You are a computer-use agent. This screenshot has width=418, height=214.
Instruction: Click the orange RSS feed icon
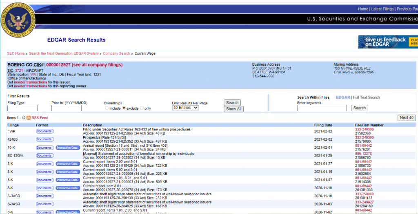29,118
